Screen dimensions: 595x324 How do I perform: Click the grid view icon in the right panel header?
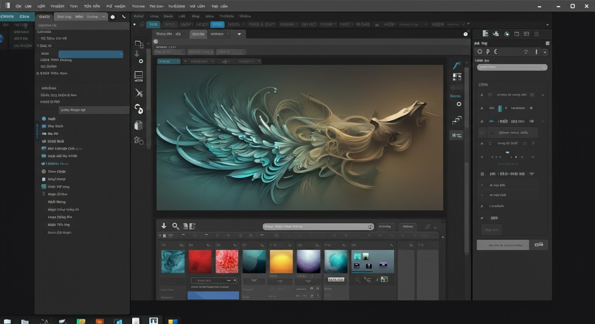coord(547,43)
